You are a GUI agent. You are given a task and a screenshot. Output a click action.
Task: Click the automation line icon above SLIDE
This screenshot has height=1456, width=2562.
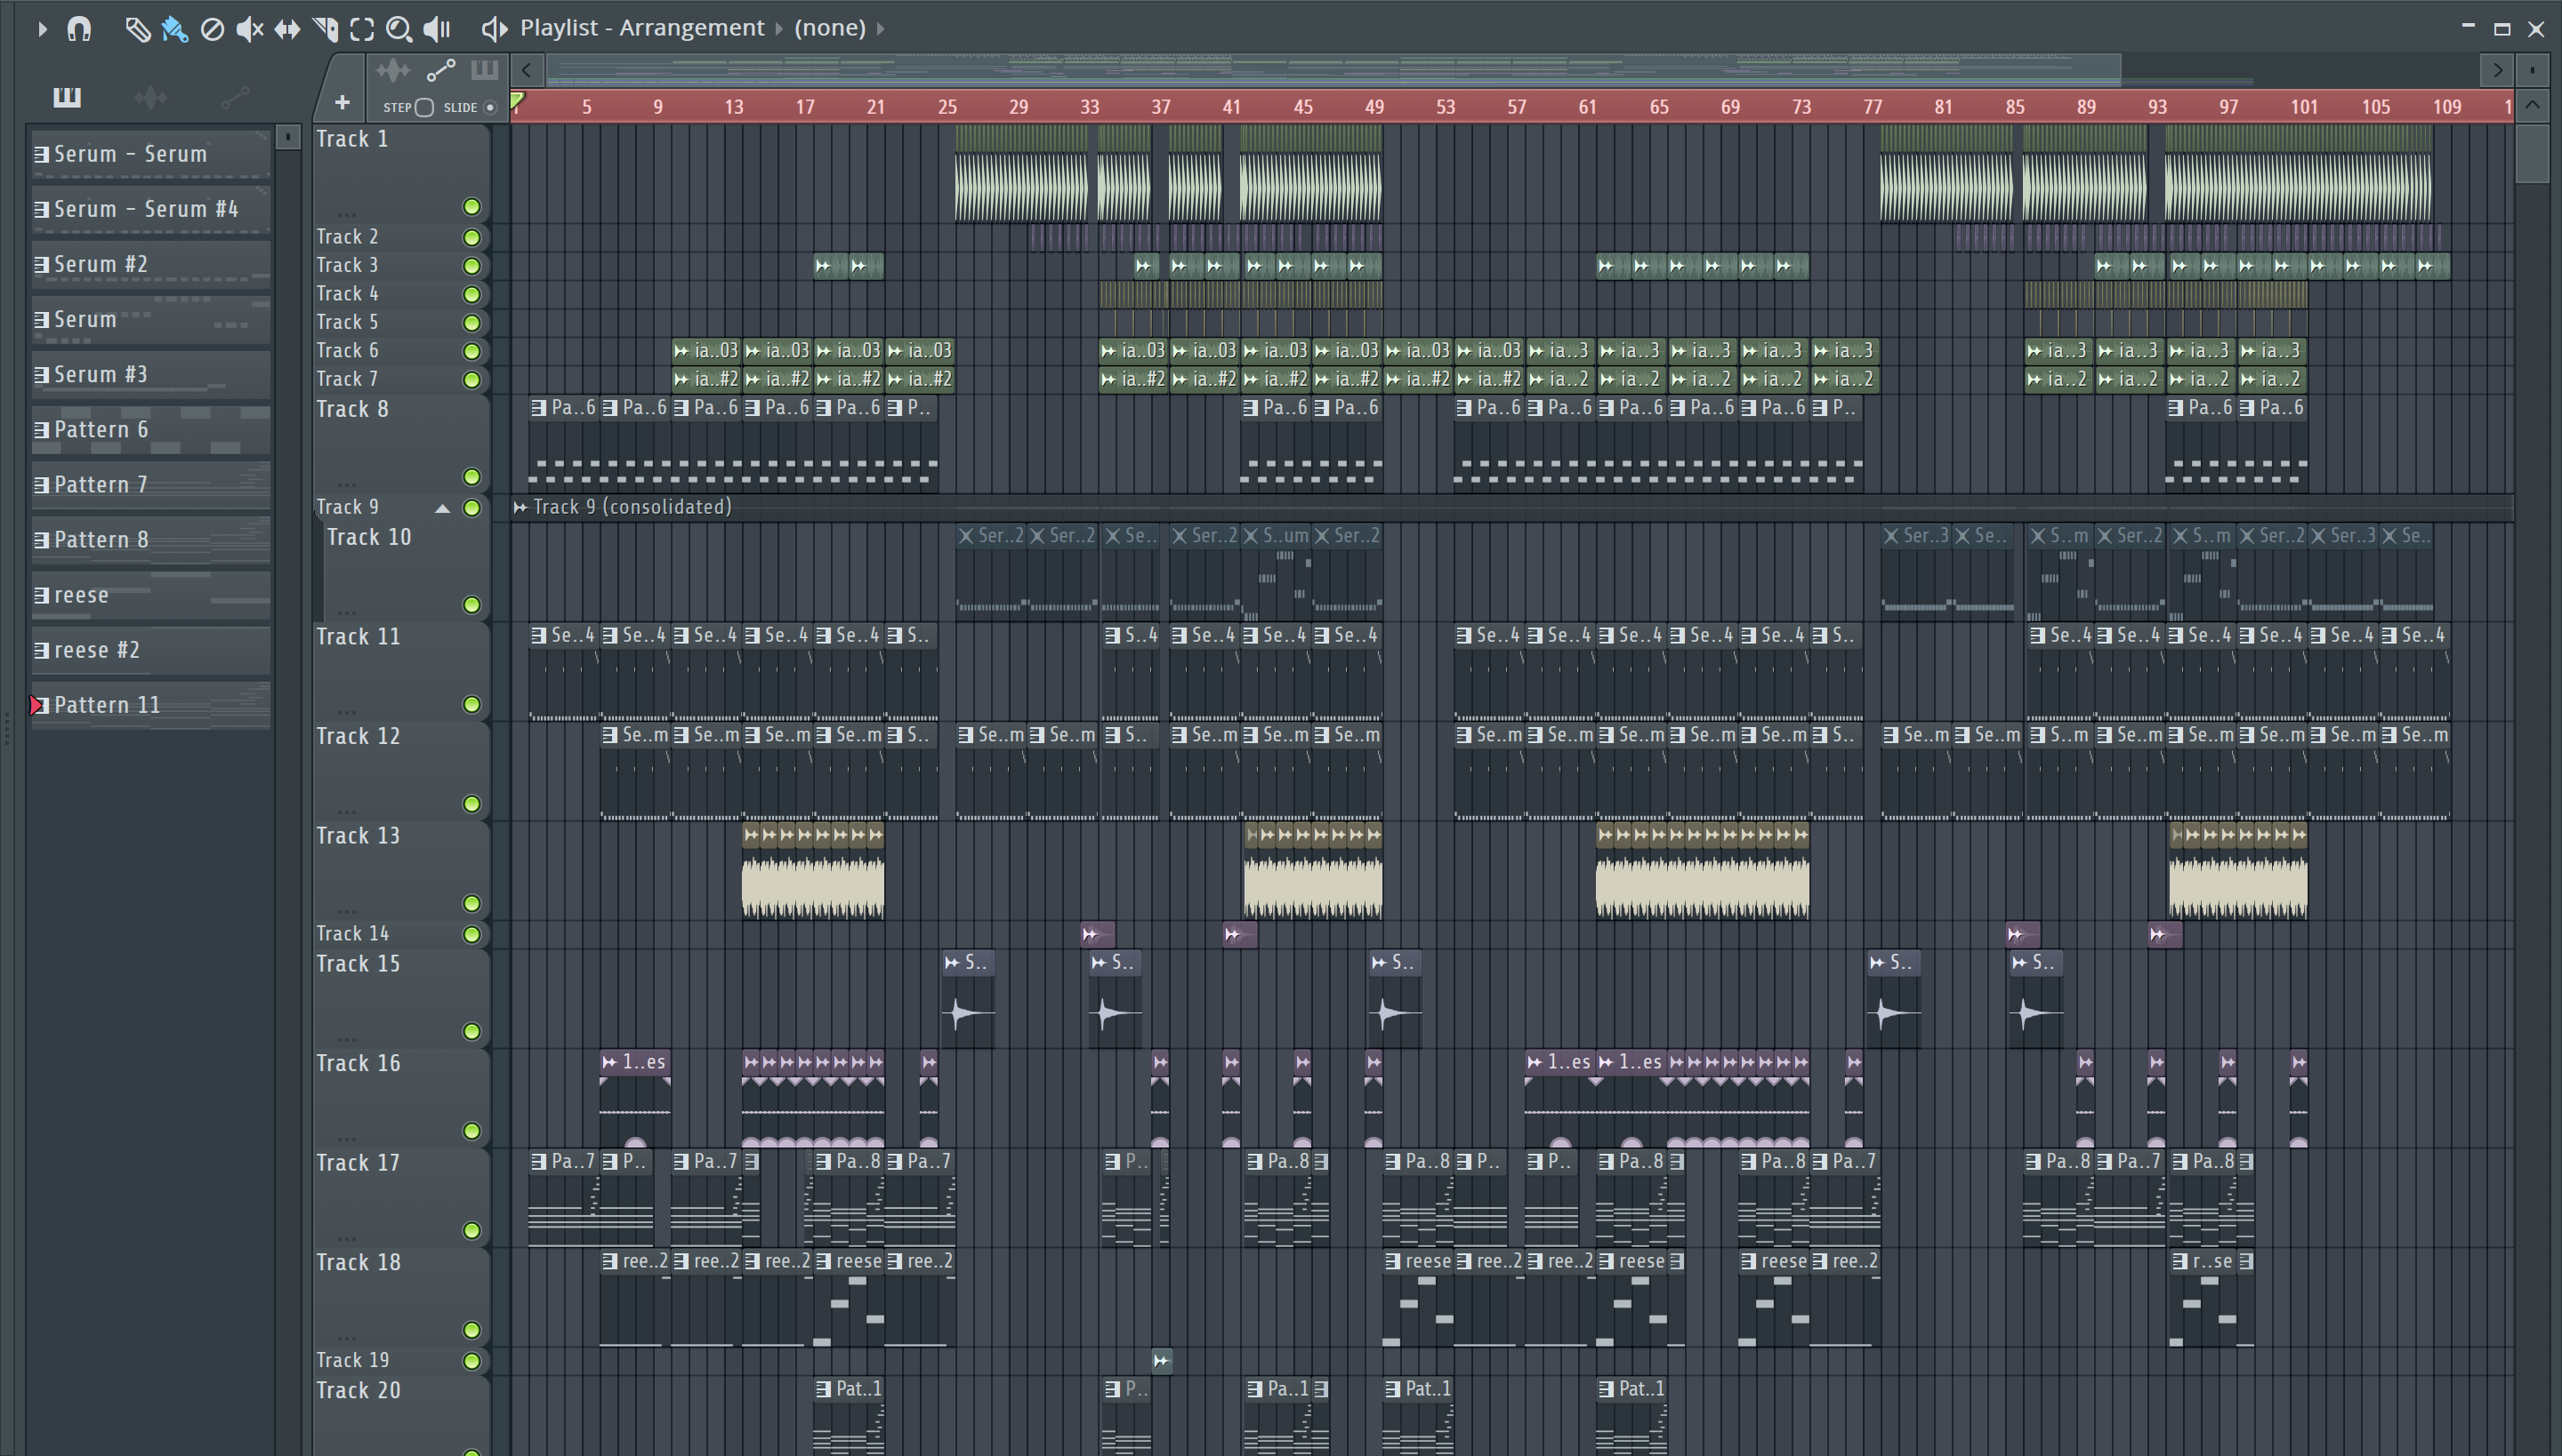click(x=440, y=70)
